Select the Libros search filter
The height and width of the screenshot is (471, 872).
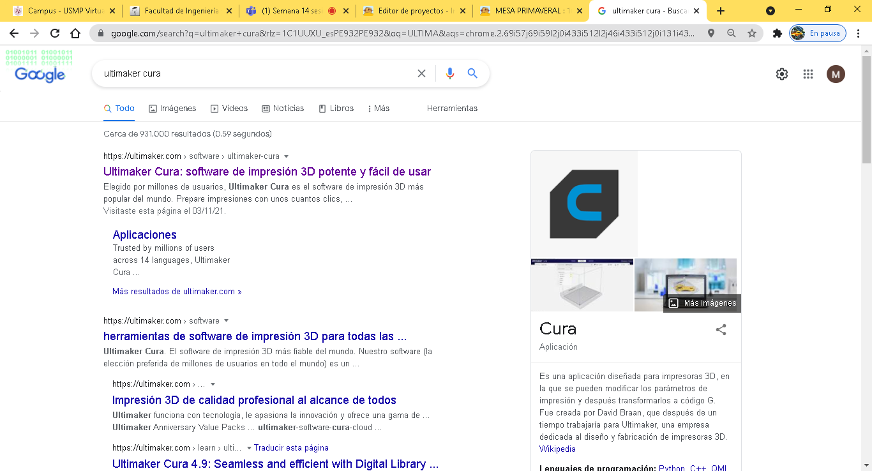[x=336, y=108]
